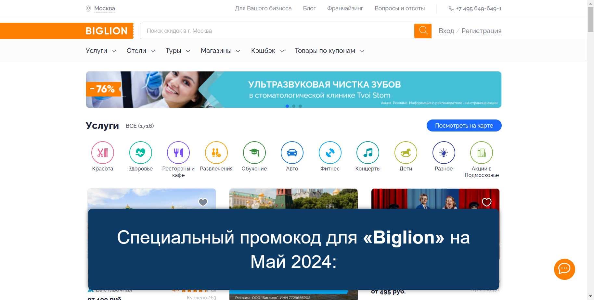594x300 pixels.
Task: Click the Регистрация link
Action: 481,31
